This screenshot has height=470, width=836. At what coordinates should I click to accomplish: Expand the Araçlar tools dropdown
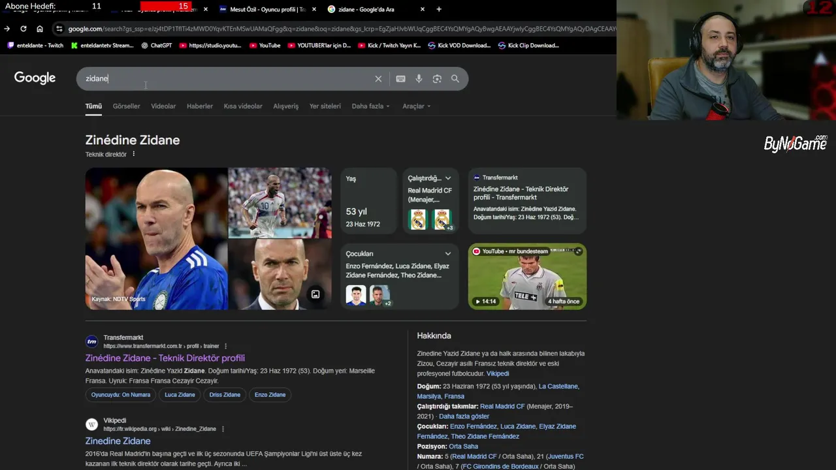(416, 106)
